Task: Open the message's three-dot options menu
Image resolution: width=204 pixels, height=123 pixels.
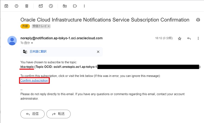Action: (x=198, y=38)
